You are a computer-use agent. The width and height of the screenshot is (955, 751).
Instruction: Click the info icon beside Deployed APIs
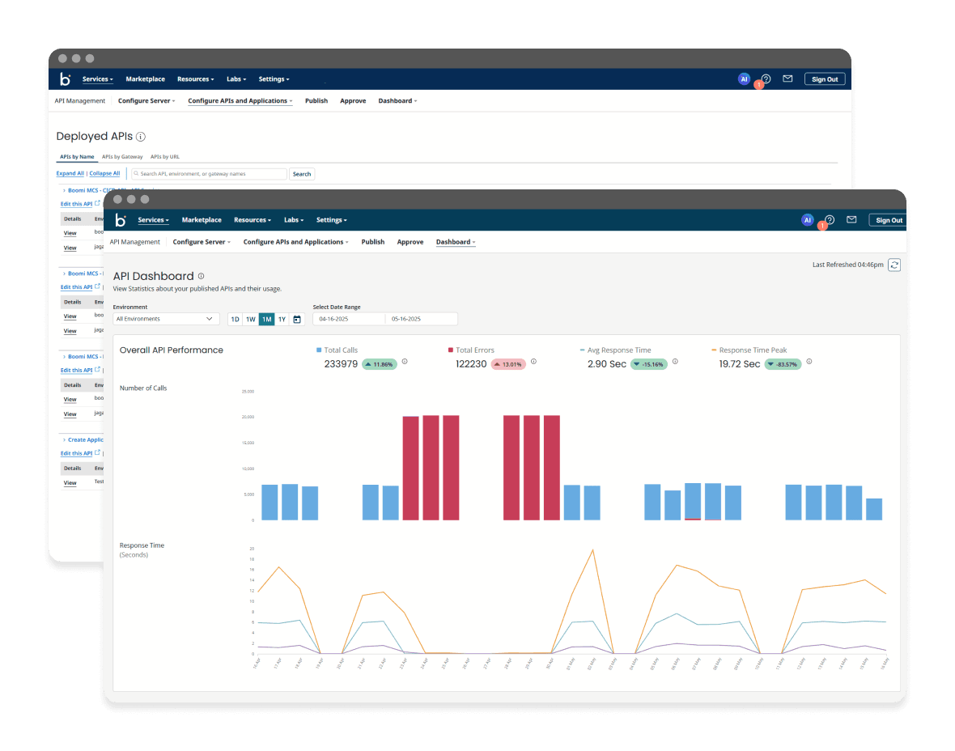pos(141,137)
